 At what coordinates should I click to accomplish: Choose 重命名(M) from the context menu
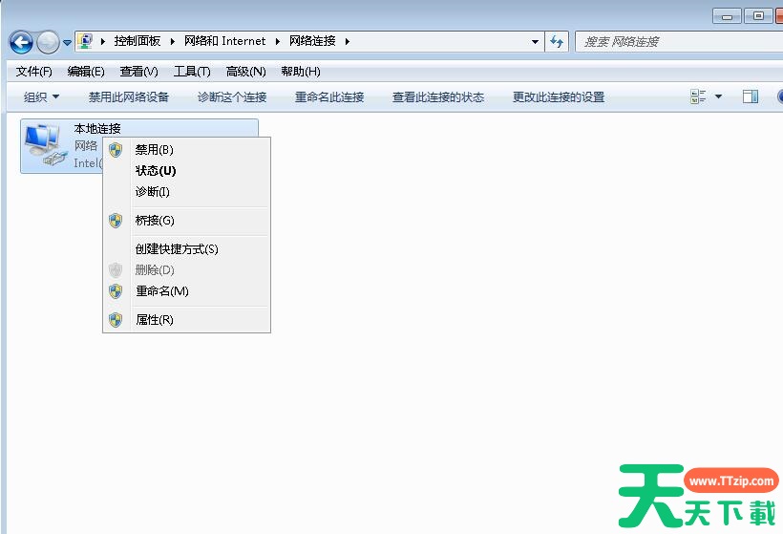[187, 290]
